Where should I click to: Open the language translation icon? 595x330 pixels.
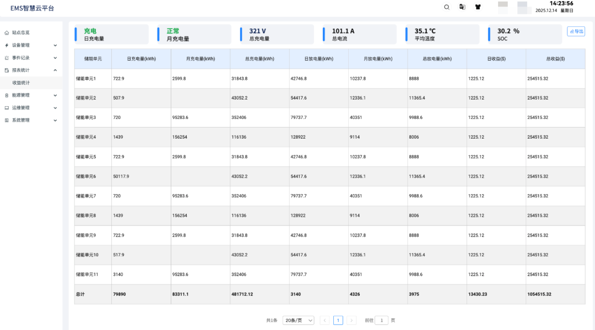[462, 7]
